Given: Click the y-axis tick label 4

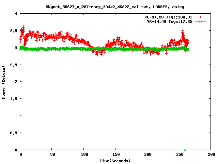Looking at the screenshot, I should (16, 14).
